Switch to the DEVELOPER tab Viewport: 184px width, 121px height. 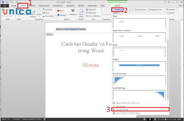coord(92,6)
